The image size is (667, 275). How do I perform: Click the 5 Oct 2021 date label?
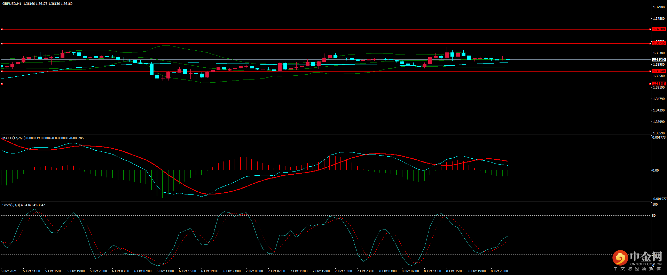tap(9, 271)
